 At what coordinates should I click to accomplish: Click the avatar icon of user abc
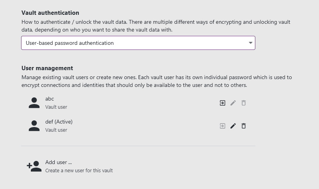pyautogui.click(x=34, y=103)
